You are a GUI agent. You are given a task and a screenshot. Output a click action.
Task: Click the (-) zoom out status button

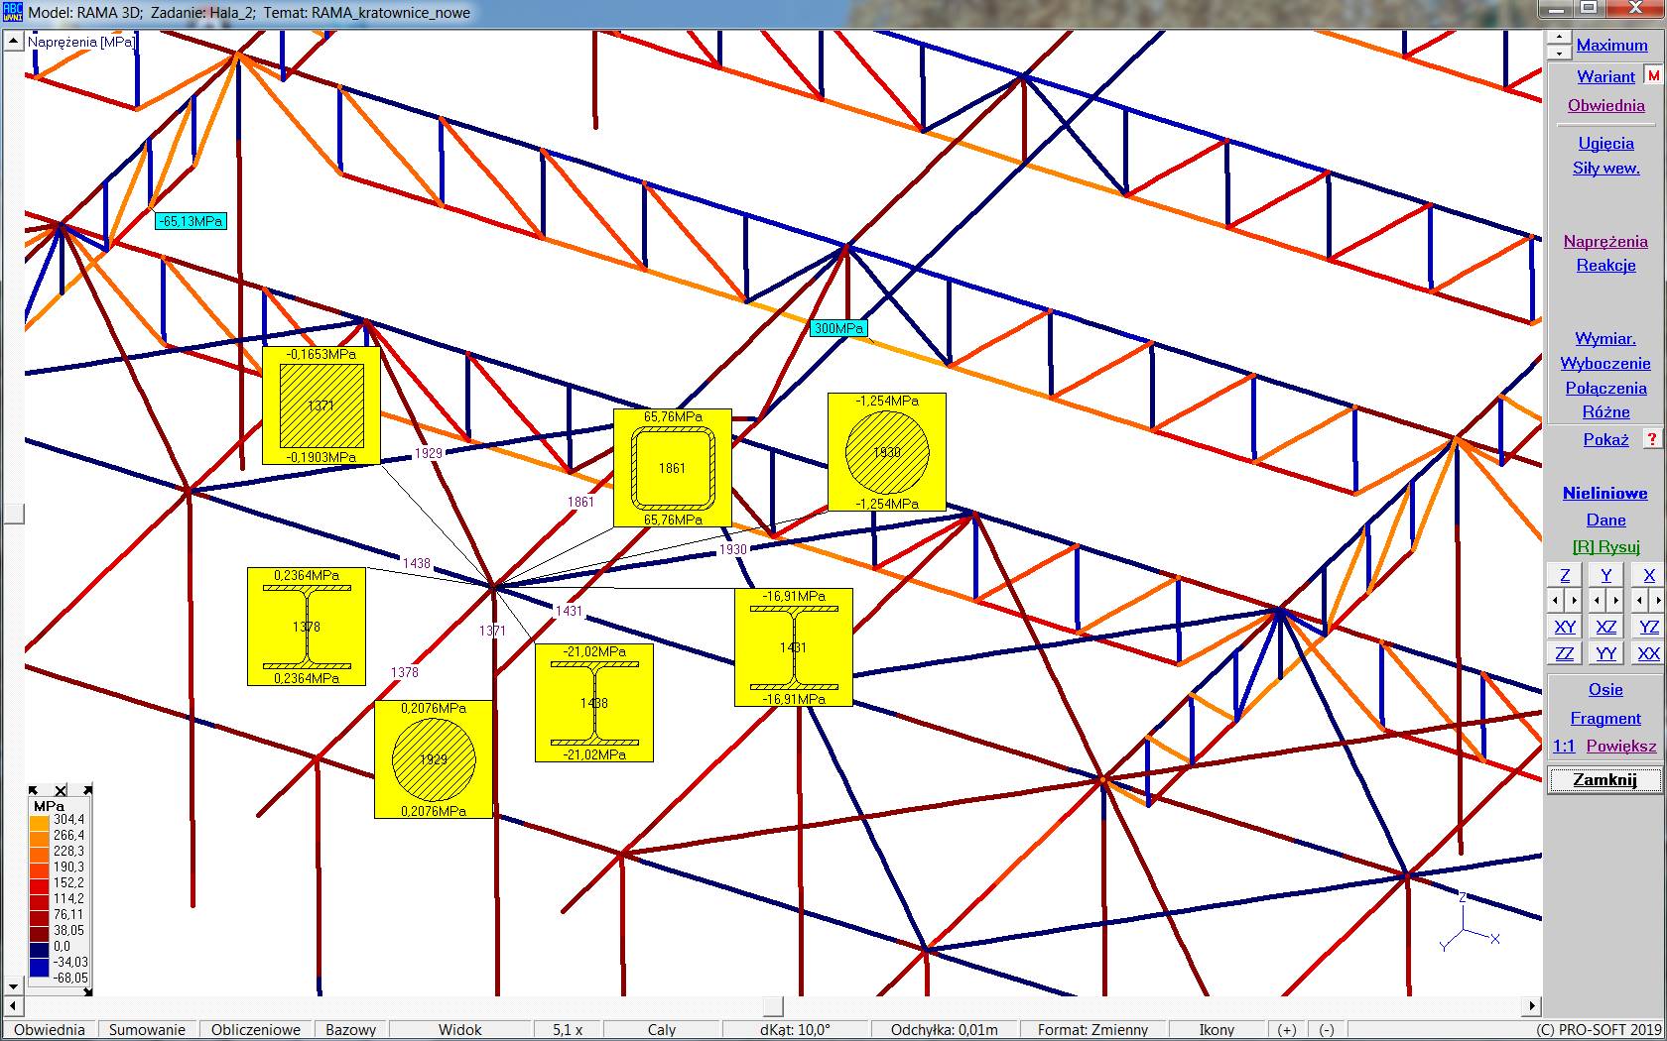1326,1030
